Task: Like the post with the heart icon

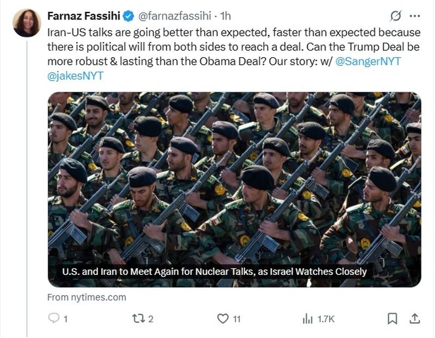Action: [221, 318]
